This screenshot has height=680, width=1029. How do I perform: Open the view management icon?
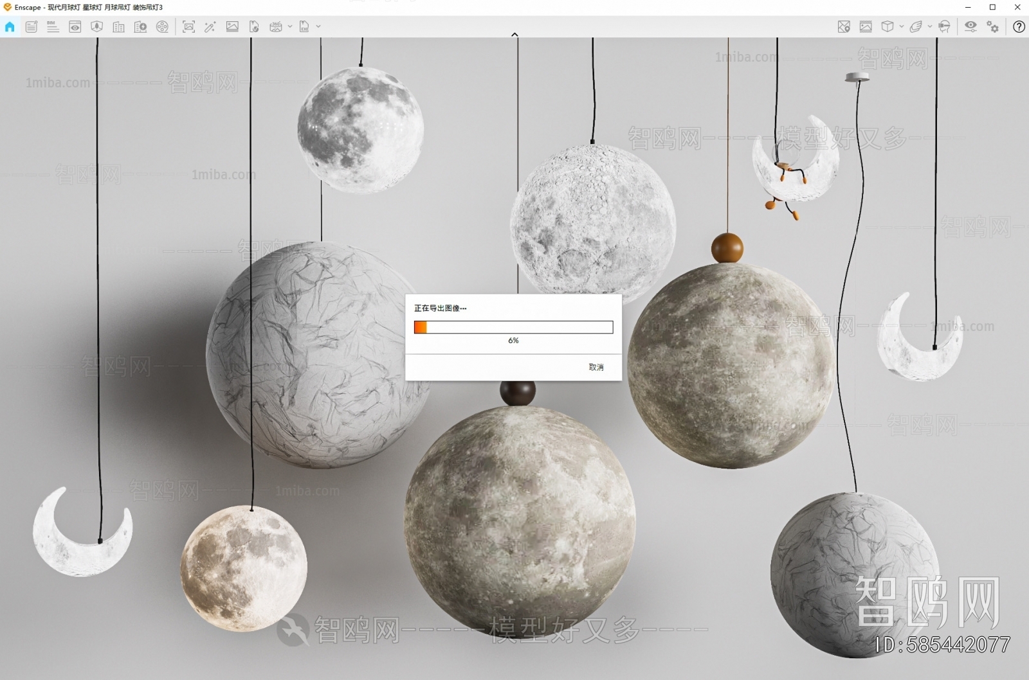click(75, 27)
